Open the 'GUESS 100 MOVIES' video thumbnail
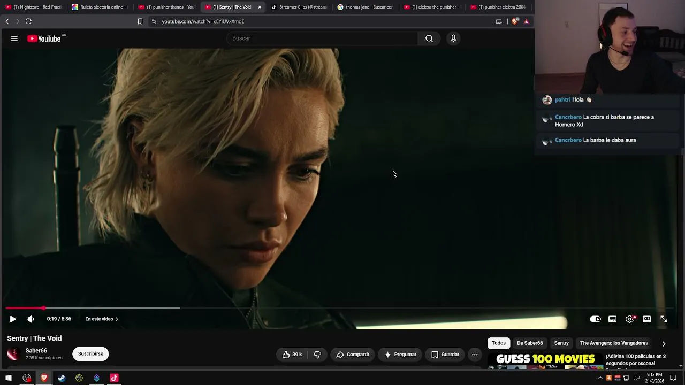 point(545,361)
